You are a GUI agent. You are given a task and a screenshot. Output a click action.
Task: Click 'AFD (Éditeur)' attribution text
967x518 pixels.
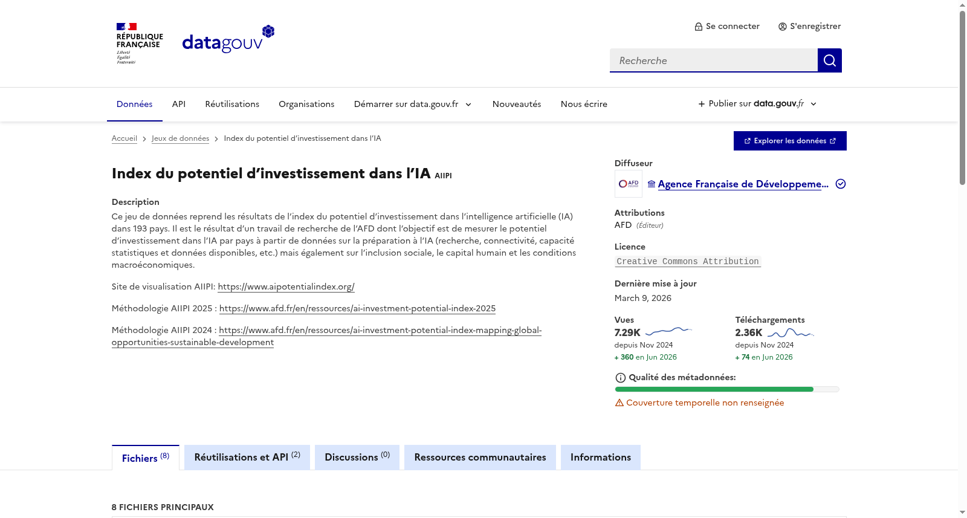(639, 225)
